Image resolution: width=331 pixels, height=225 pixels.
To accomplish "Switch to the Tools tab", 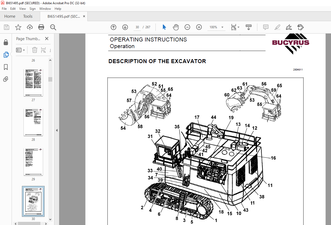I will click(x=28, y=16).
